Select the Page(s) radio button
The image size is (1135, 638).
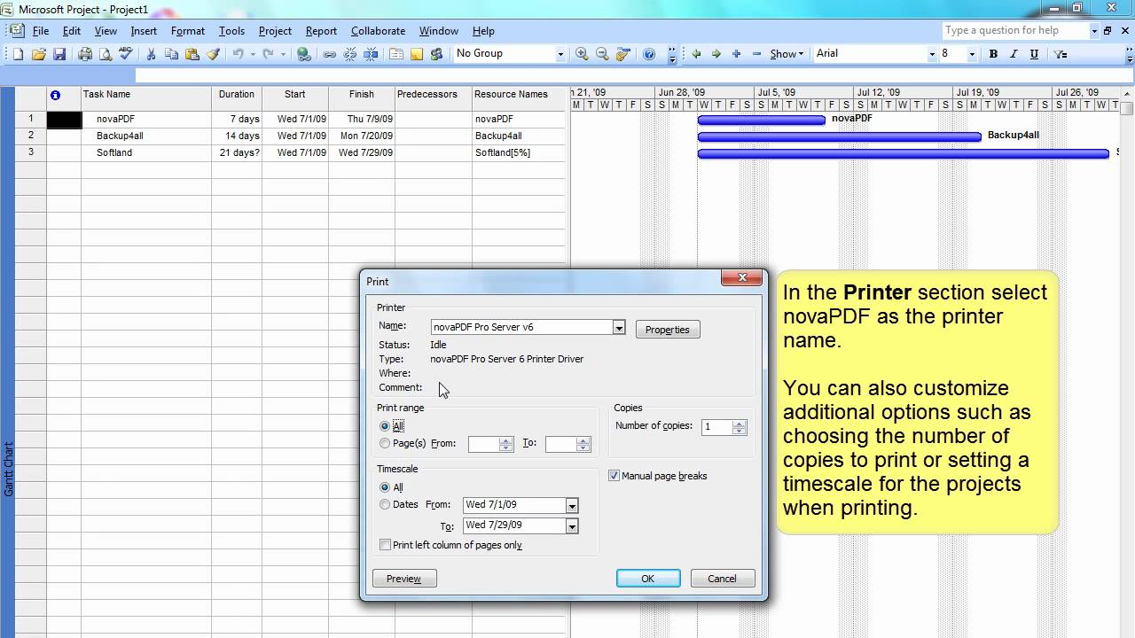385,443
